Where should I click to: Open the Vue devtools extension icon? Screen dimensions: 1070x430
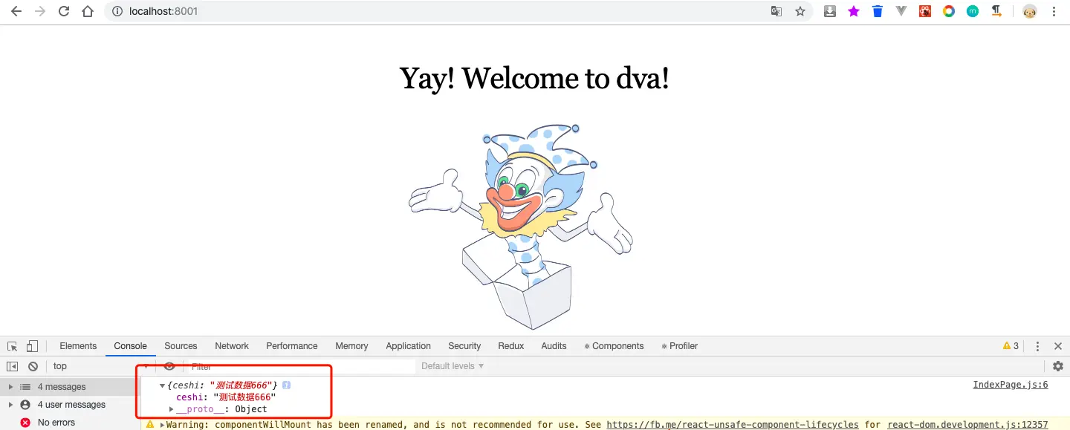[x=901, y=11]
